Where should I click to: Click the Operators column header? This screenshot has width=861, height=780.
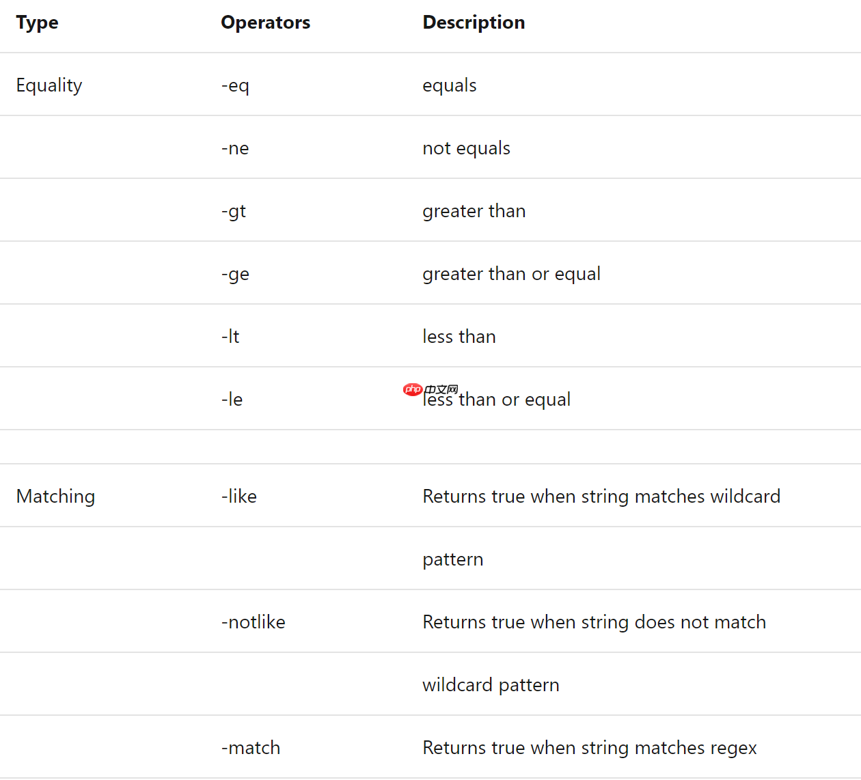pos(265,23)
